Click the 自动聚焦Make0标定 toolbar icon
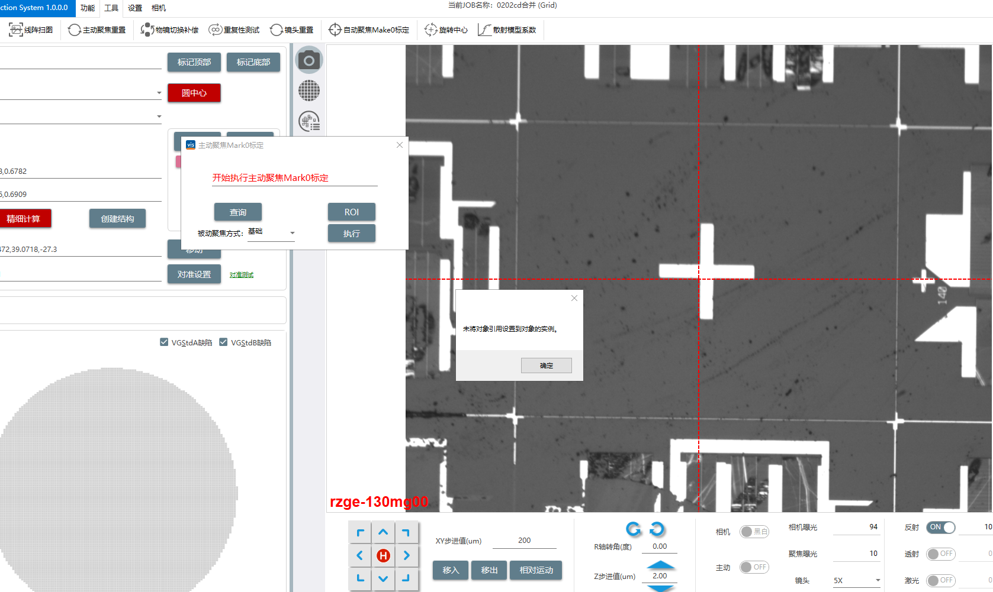This screenshot has width=993, height=592. (x=335, y=30)
